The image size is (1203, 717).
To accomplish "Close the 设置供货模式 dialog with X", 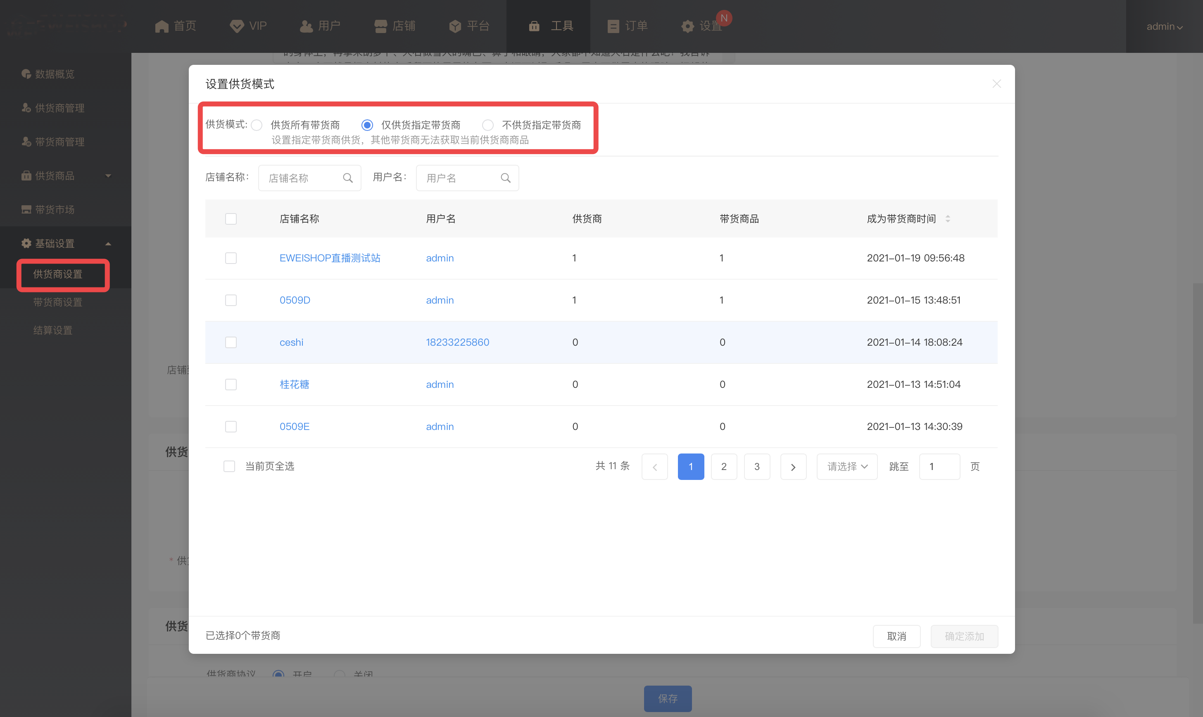I will click(x=996, y=84).
